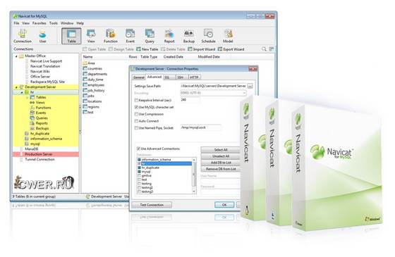The image size is (395, 257).
Task: Open the Tools menu
Action: pyautogui.click(x=54, y=23)
